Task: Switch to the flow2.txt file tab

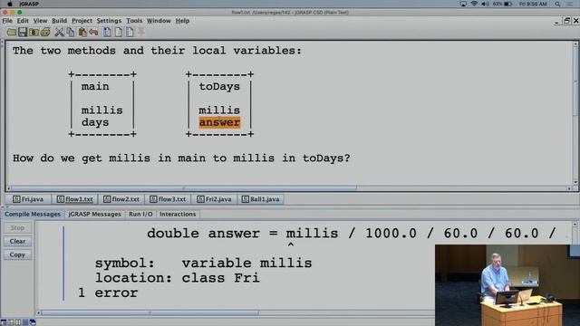Action: click(x=121, y=199)
